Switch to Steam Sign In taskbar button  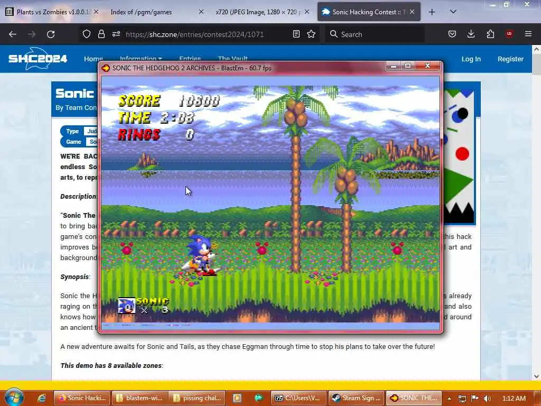(x=356, y=398)
